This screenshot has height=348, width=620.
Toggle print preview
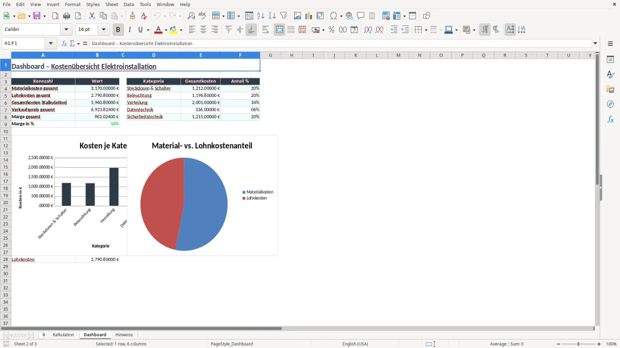click(x=78, y=16)
